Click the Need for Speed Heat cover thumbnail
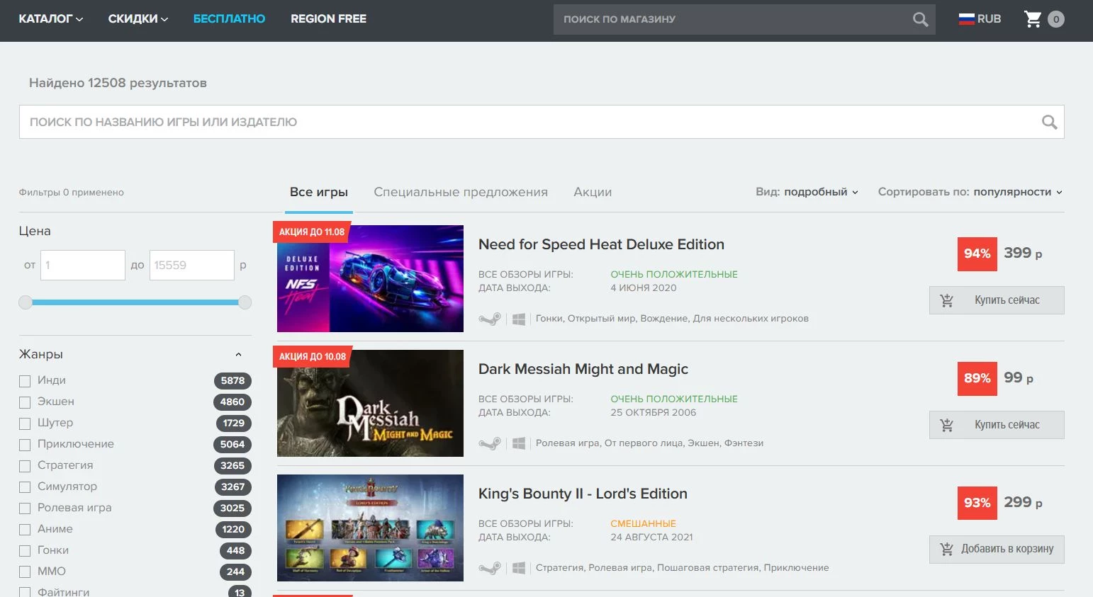The height and width of the screenshot is (597, 1093). 369,279
